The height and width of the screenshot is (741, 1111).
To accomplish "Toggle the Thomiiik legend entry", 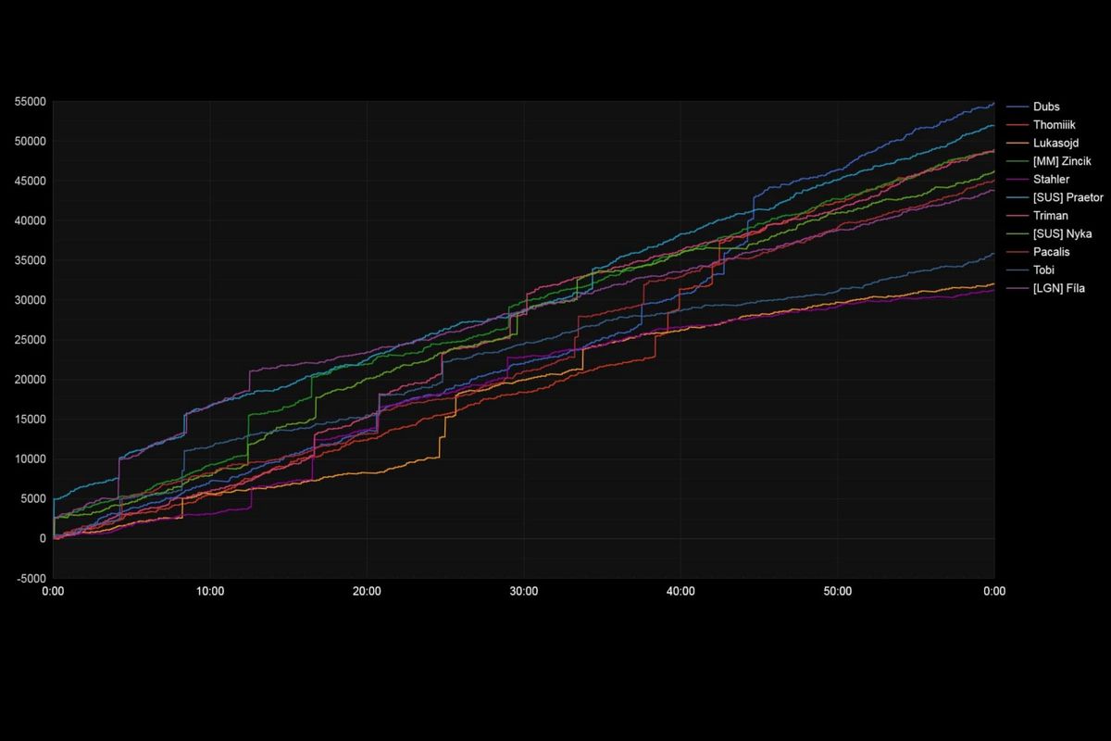I will tap(1041, 125).
